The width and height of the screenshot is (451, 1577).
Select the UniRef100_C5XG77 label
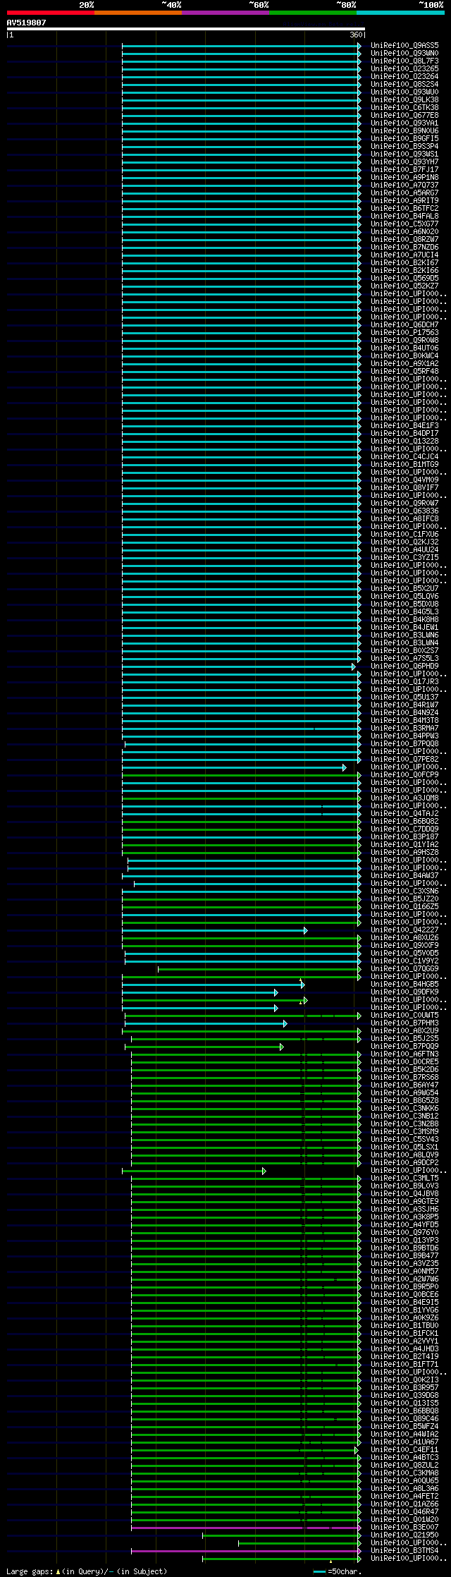(404, 224)
